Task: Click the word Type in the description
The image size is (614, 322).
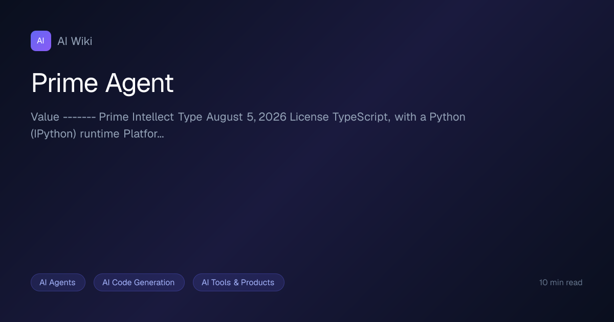Action: (190, 117)
